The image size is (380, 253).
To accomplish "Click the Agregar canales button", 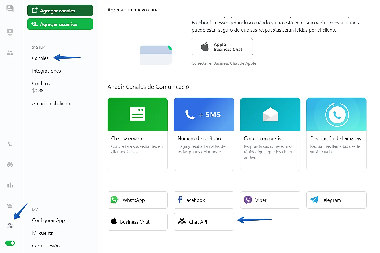I will click(x=60, y=11).
